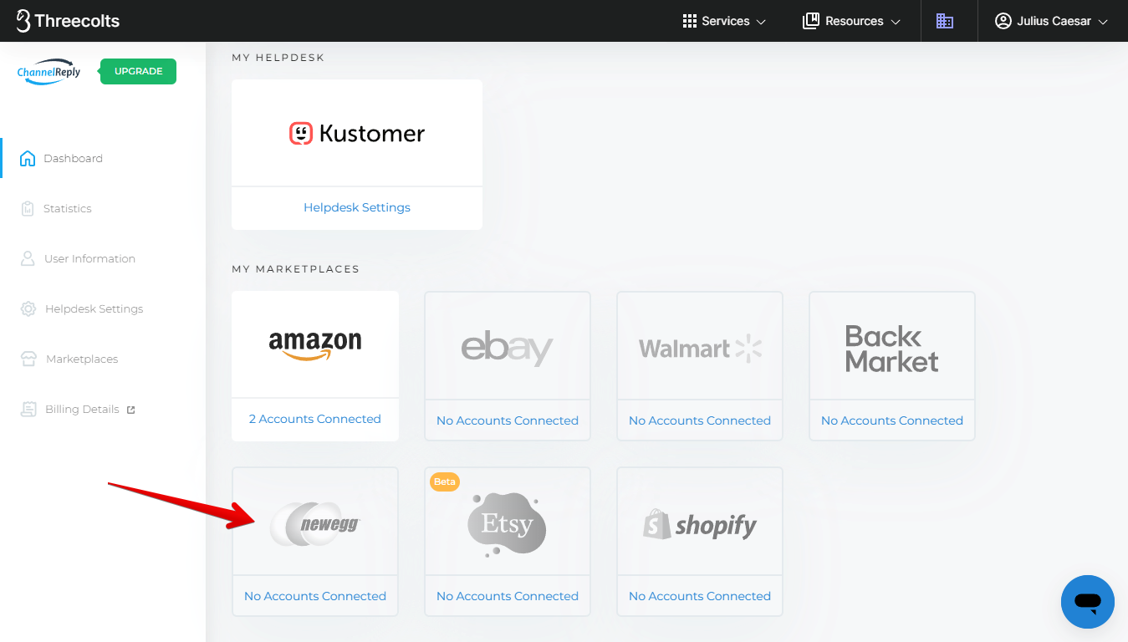This screenshot has width=1128, height=642.
Task: Click the Beta badge on Etsy
Action: [x=445, y=481]
